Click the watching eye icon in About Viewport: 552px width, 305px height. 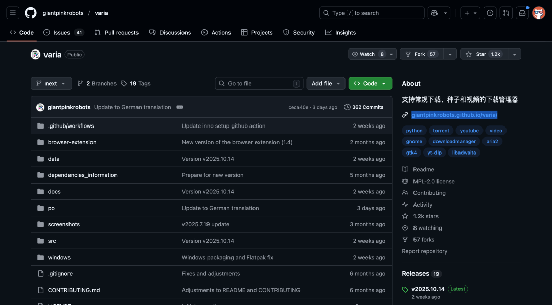405,228
